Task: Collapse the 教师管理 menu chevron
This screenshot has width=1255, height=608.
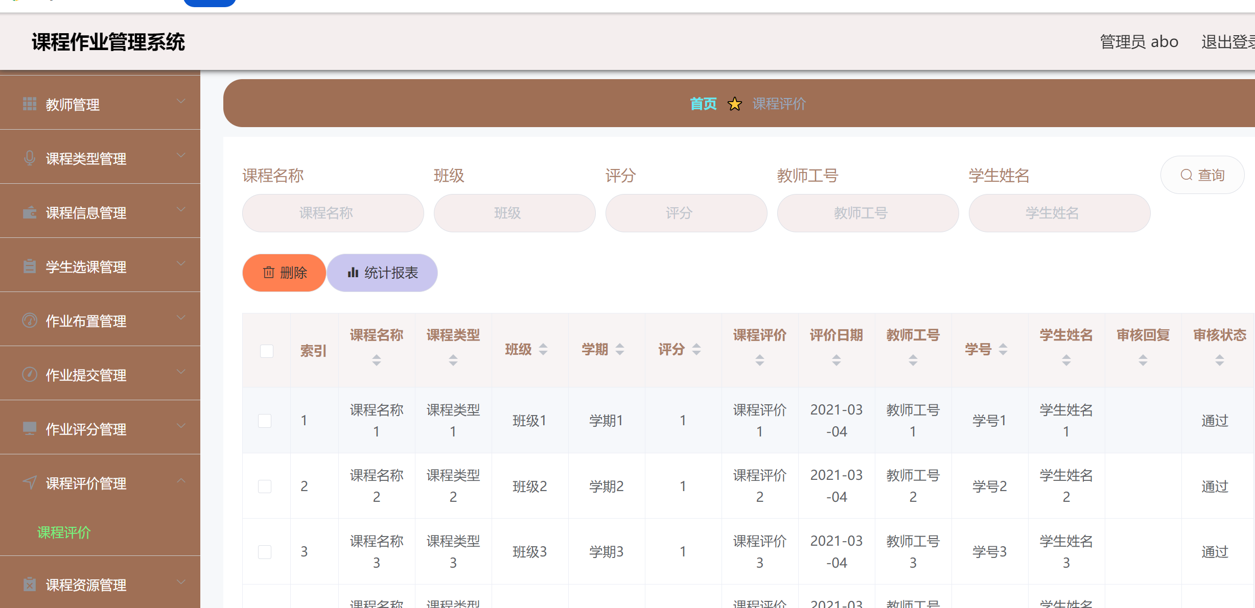Action: point(180,102)
